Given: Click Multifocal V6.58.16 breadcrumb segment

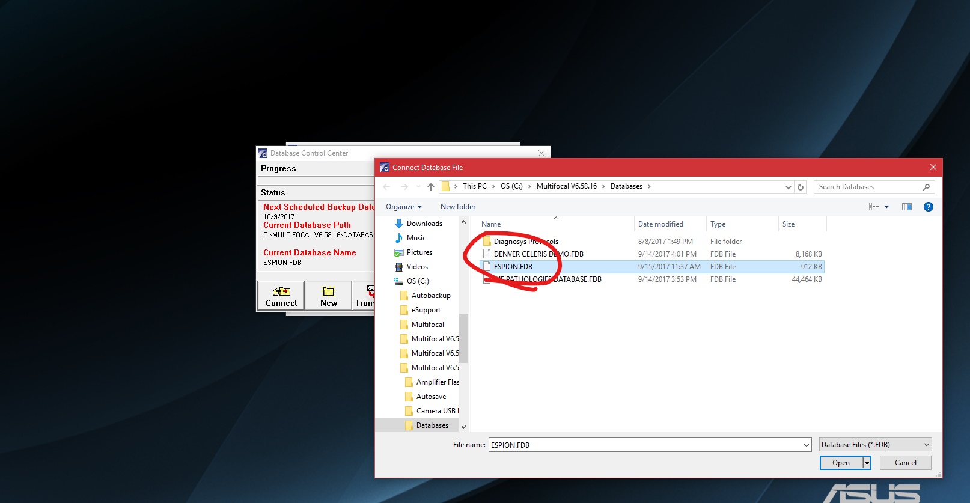Looking at the screenshot, I should pyautogui.click(x=567, y=186).
